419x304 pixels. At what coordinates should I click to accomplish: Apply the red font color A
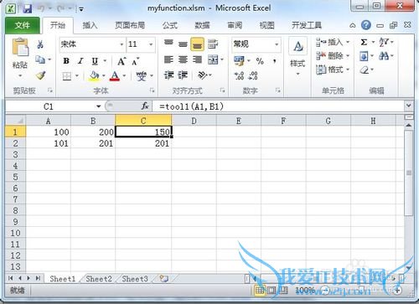pos(115,75)
